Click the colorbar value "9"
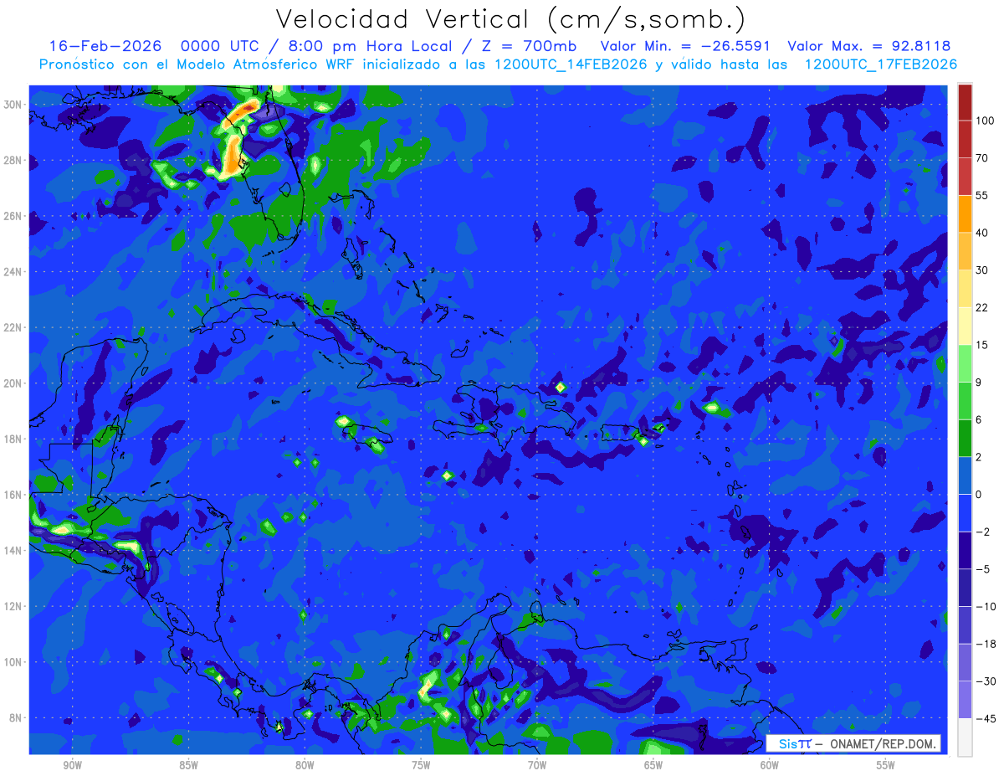1004x776 pixels. [979, 383]
